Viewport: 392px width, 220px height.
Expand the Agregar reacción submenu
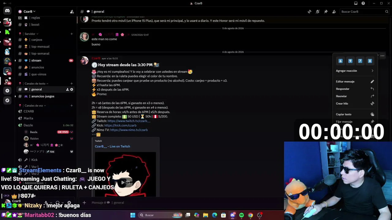pos(355,71)
